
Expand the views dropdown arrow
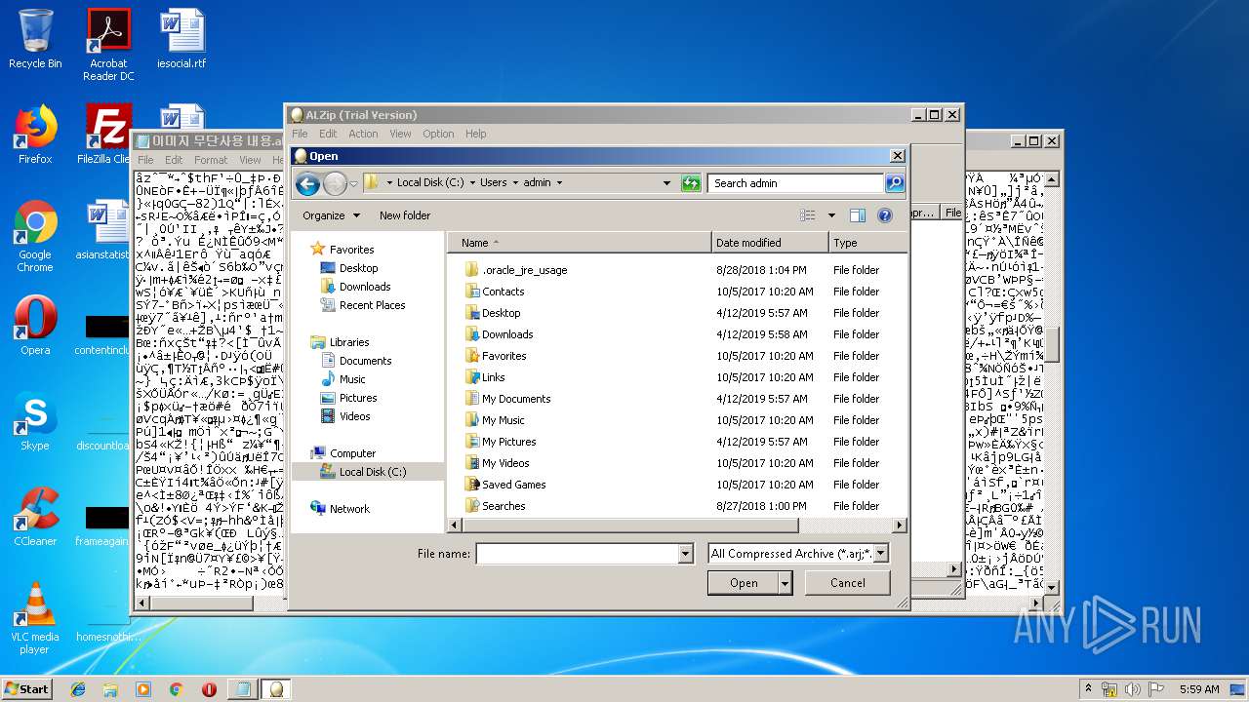coord(831,215)
